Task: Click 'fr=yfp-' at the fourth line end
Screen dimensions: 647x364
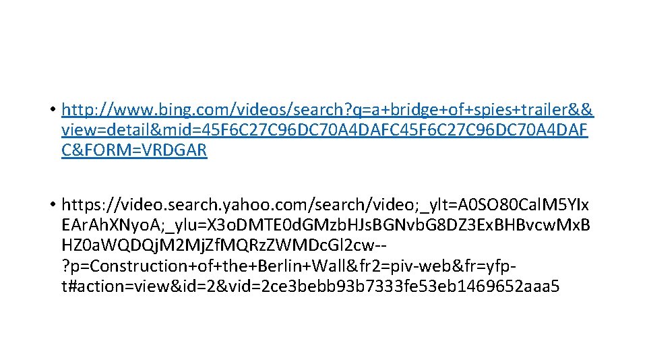Action: click(490, 266)
